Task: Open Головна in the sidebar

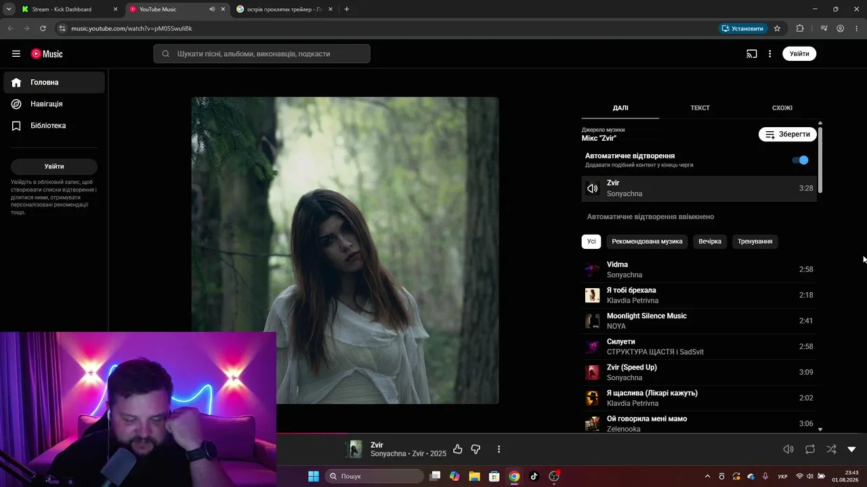Action: click(54, 83)
